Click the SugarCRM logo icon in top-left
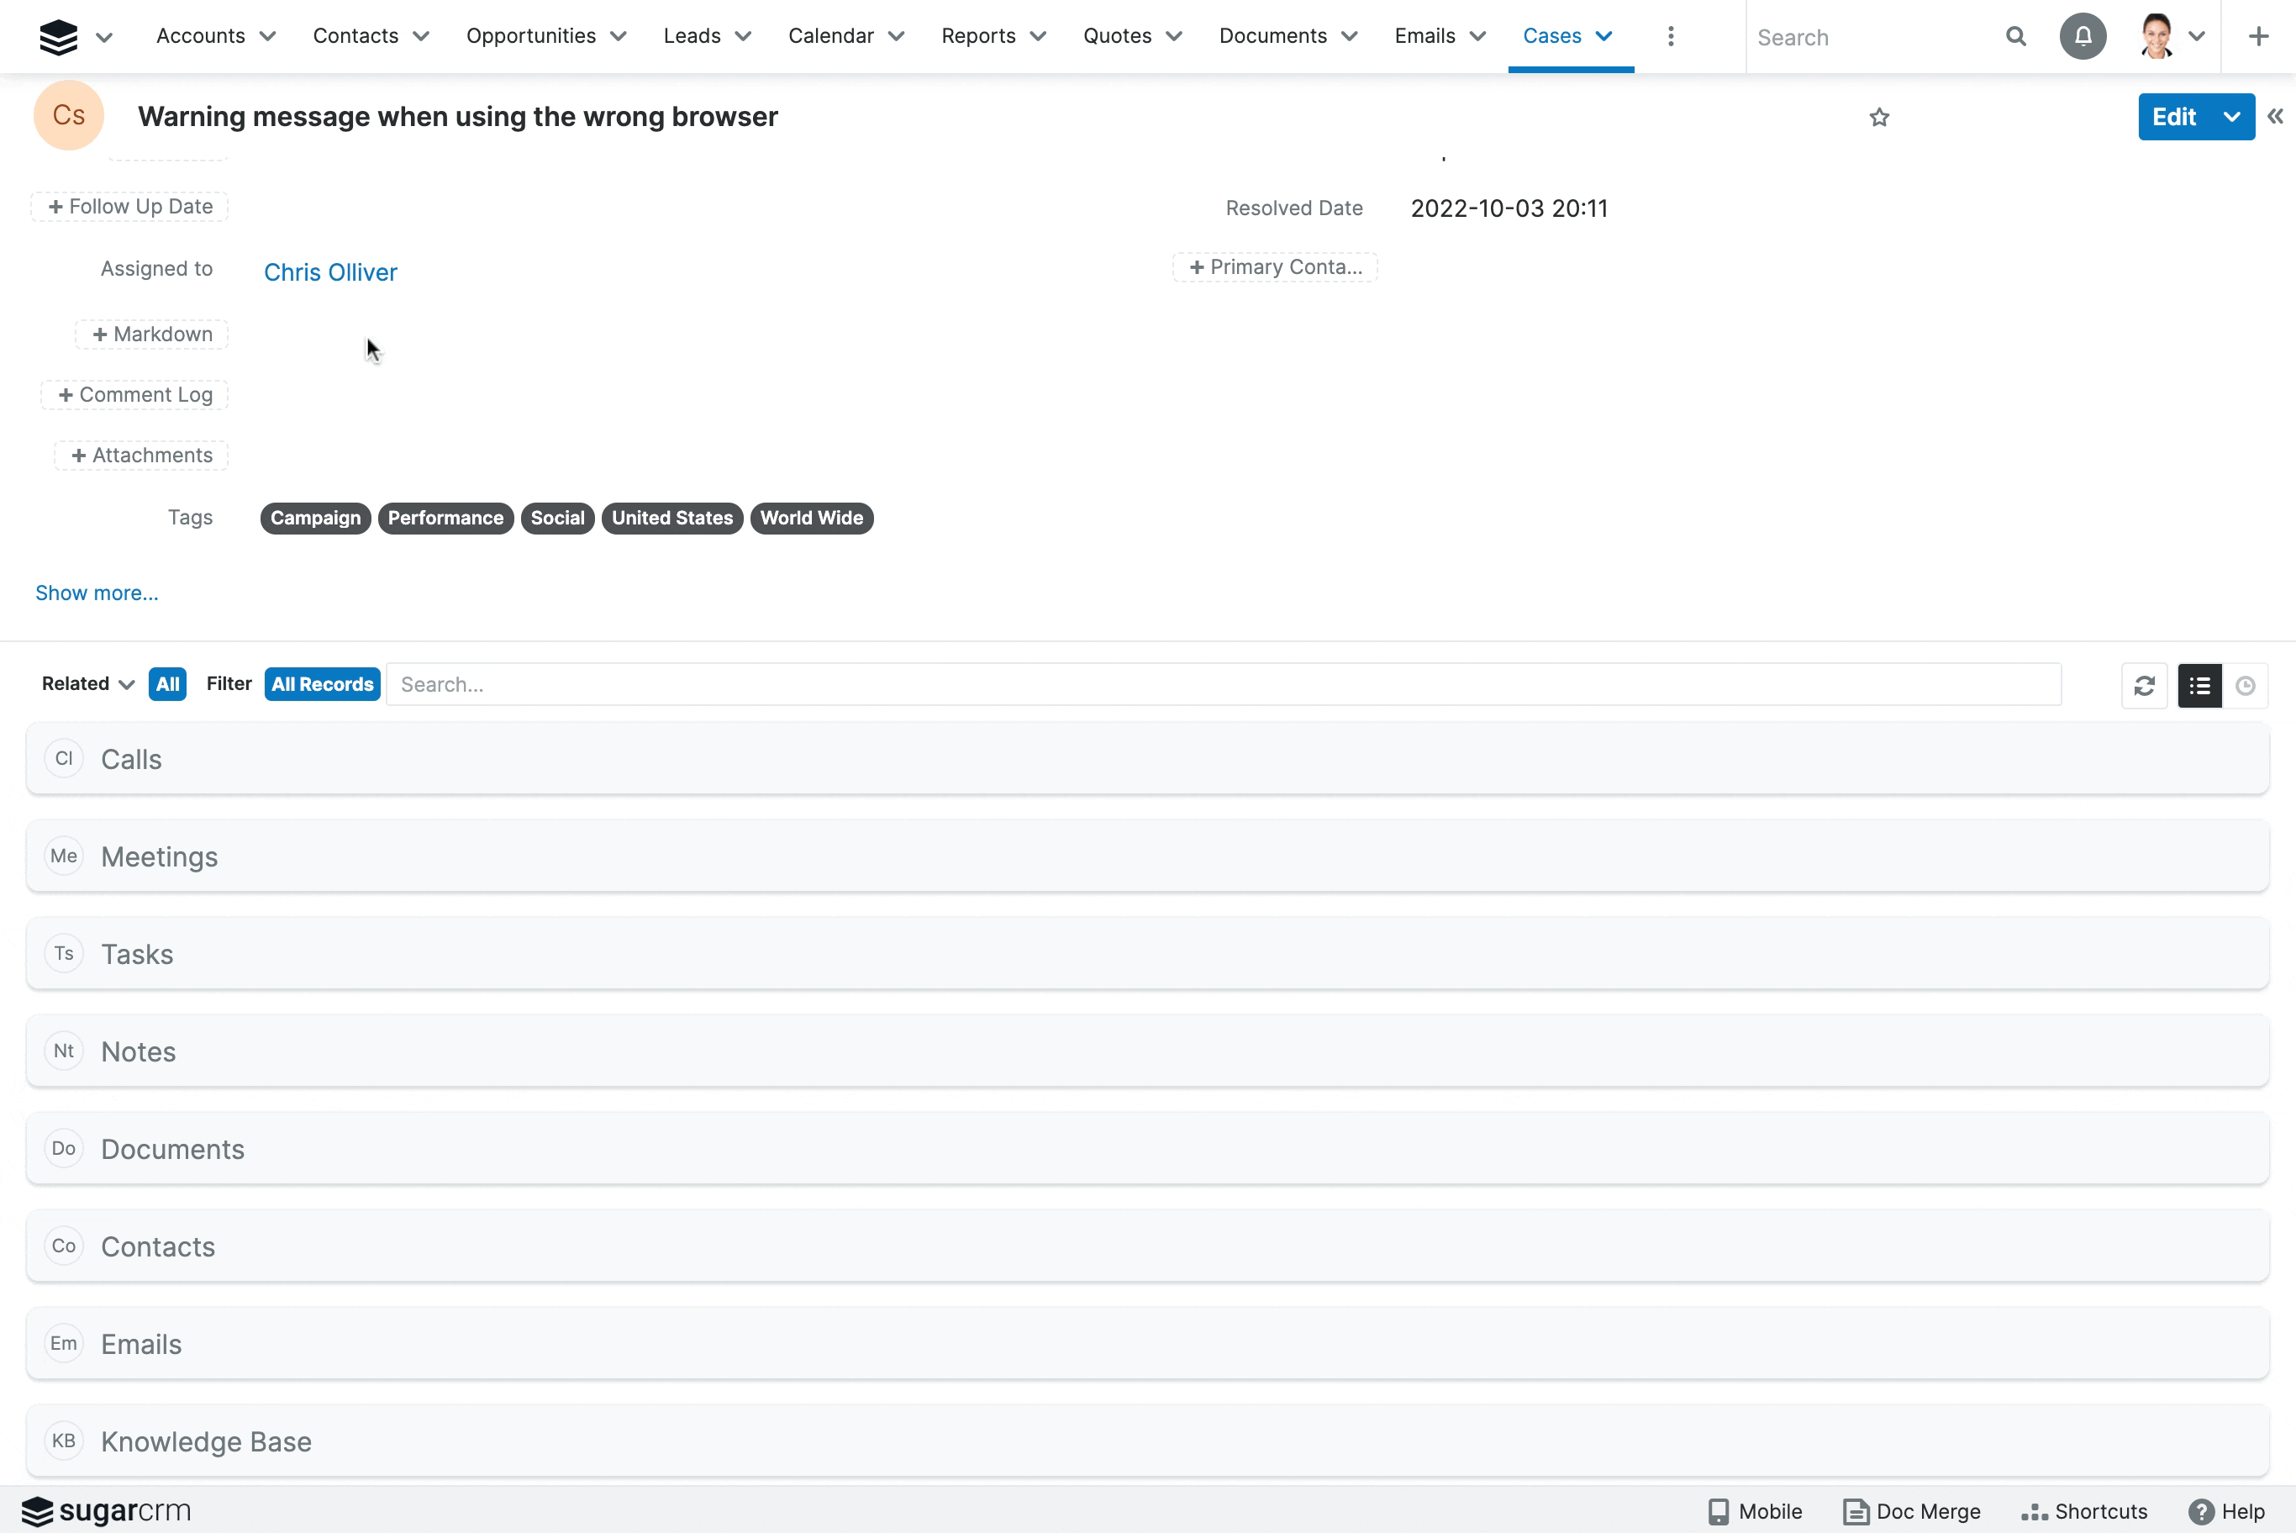Image resolution: width=2296 pixels, height=1533 pixels. [x=56, y=36]
